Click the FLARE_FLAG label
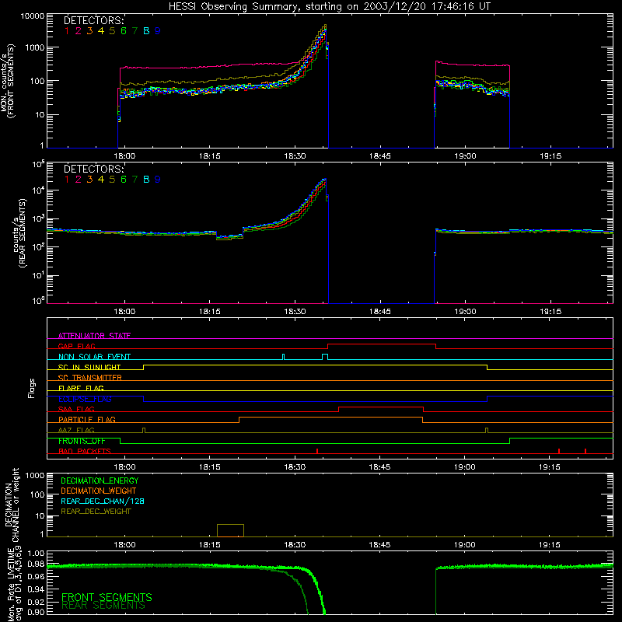This screenshot has width=622, height=622. coord(81,388)
